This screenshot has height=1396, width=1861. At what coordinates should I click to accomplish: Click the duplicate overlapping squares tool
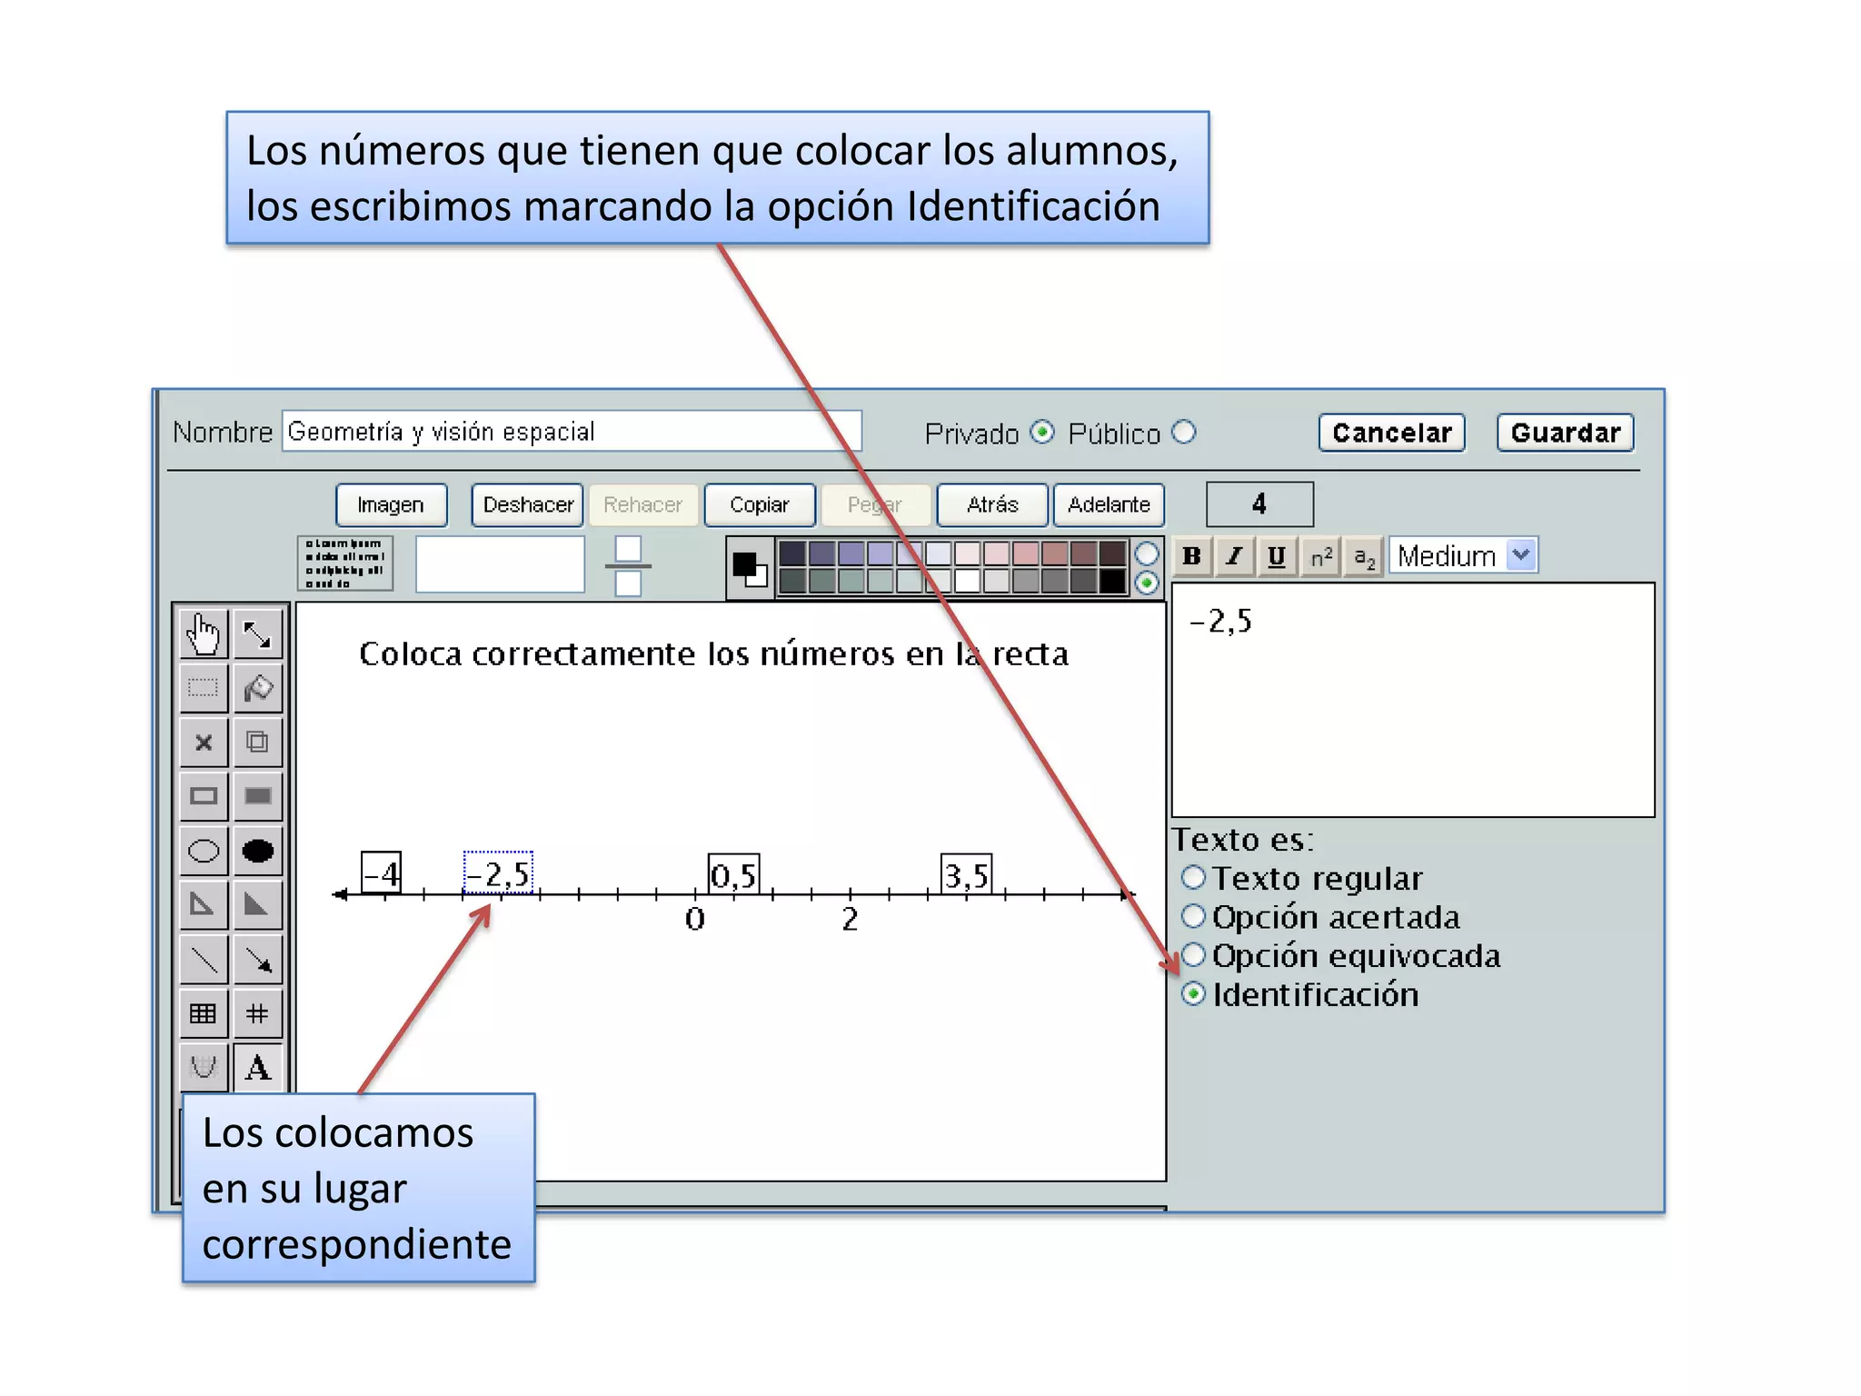pyautogui.click(x=258, y=743)
